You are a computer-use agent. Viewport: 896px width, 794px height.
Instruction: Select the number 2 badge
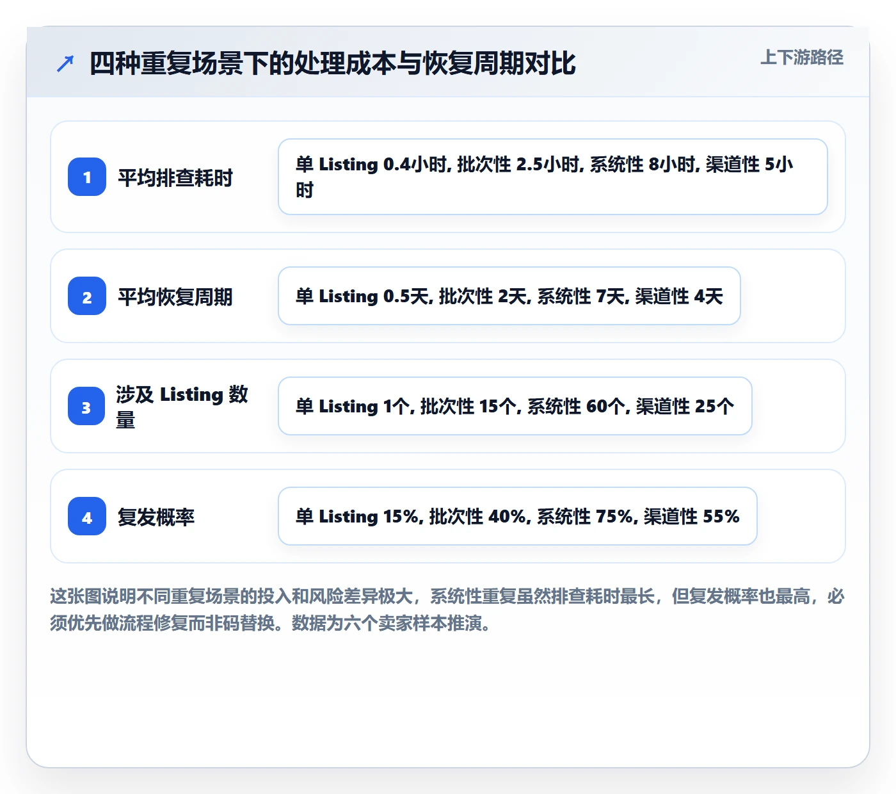[87, 296]
